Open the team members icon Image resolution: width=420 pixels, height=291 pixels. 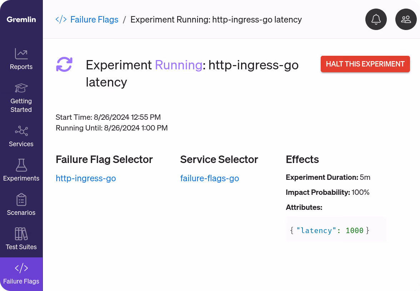point(406,19)
